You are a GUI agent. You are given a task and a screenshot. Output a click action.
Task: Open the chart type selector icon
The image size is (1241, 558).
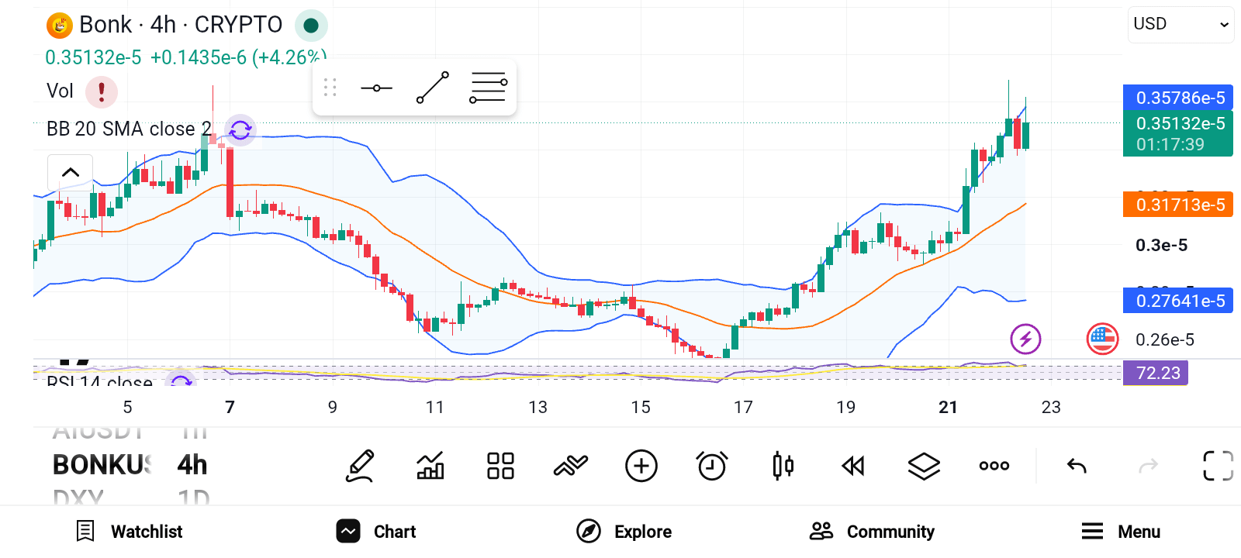[430, 466]
